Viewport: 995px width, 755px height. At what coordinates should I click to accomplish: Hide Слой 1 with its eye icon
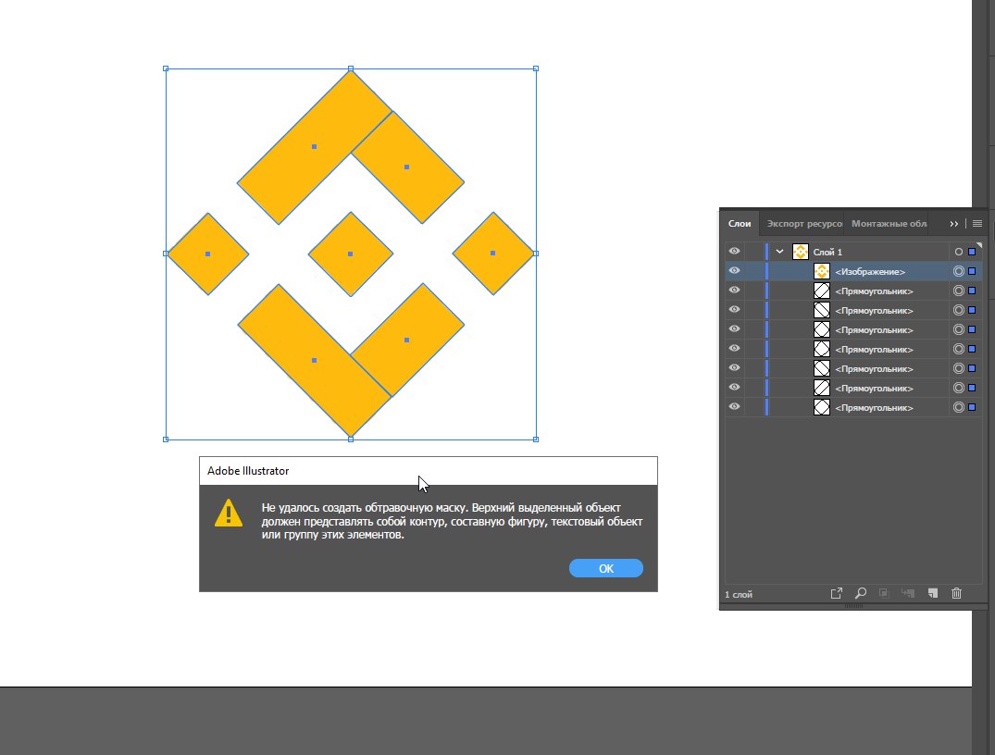click(x=734, y=252)
